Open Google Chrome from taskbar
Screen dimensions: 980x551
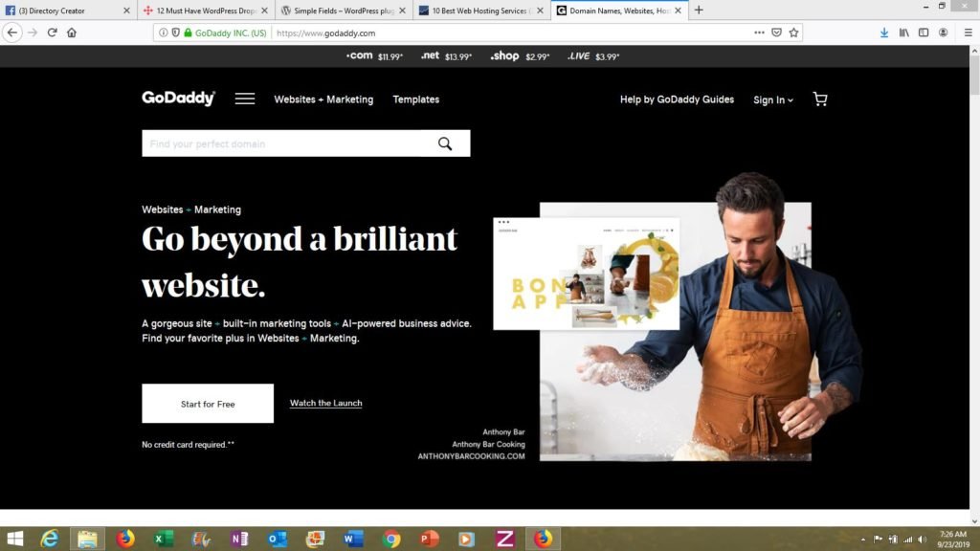[x=391, y=539]
